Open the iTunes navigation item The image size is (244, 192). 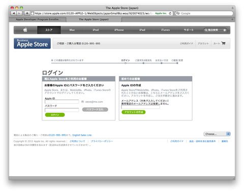165,30
